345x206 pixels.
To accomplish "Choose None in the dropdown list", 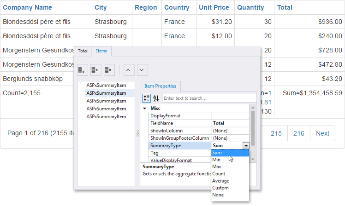I will pos(230,195).
